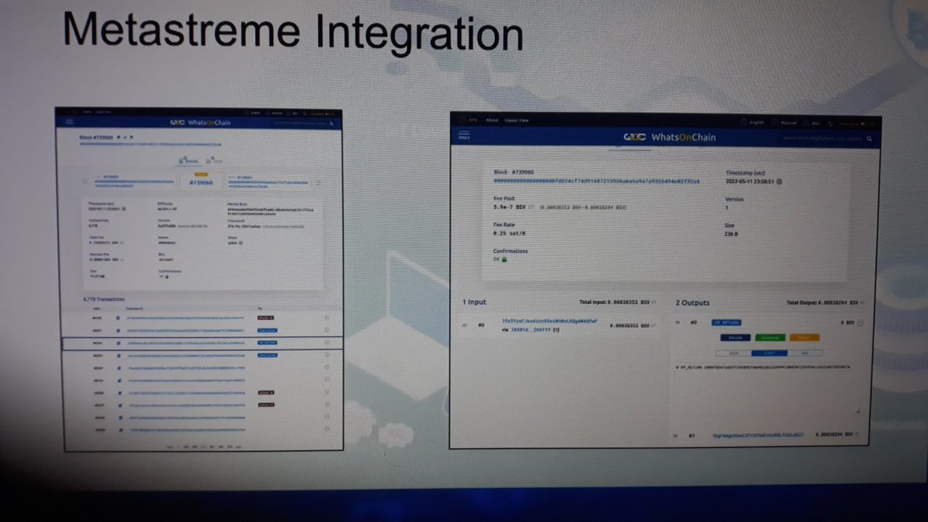This screenshot has width=928, height=522.
Task: Select the Details tab in left screenshot
Action: [189, 160]
